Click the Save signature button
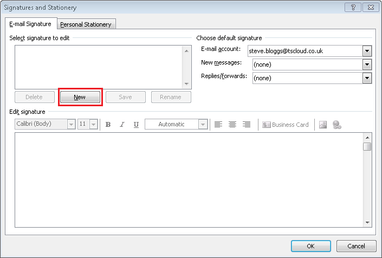This screenshot has width=382, height=258. tap(126, 97)
